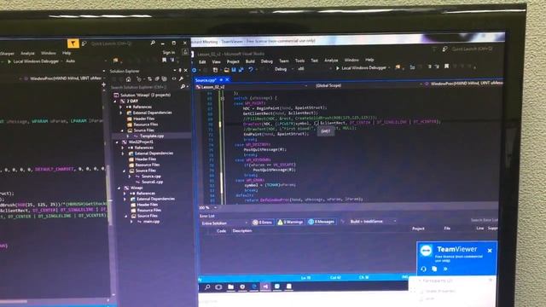Select main.cpp in Solution Explorer
This screenshot has height=307, width=546.
(x=151, y=222)
